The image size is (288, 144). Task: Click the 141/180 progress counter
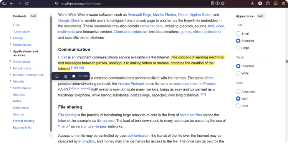click(83, 76)
